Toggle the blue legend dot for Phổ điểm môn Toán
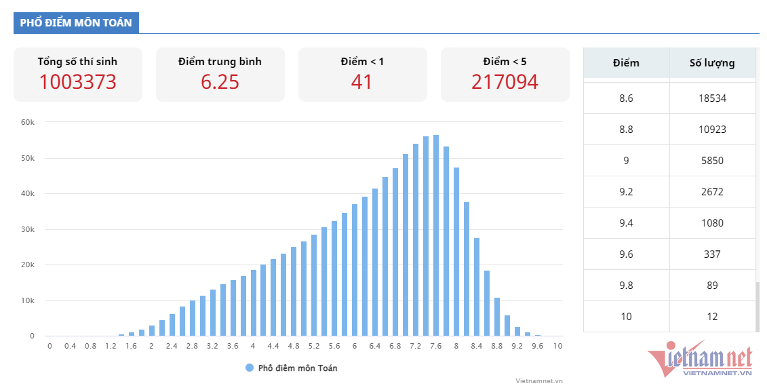Image resolution: width=767 pixels, height=392 pixels. point(250,368)
